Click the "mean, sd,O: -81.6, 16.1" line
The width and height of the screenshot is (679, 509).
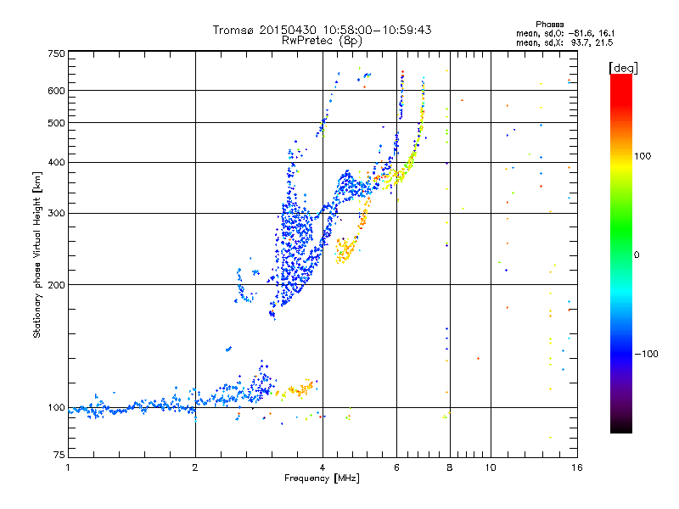coord(565,33)
